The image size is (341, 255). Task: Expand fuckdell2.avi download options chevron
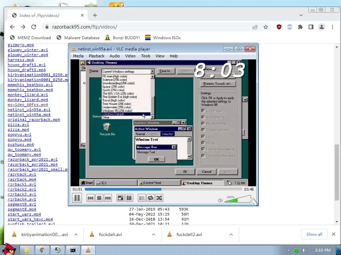click(231, 234)
